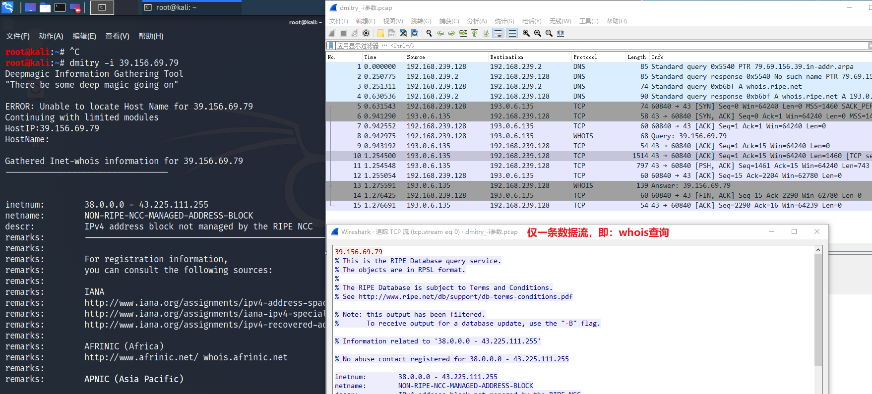This screenshot has width=872, height=394.
Task: Open Wireshark 分析(A) menu
Action: (477, 21)
